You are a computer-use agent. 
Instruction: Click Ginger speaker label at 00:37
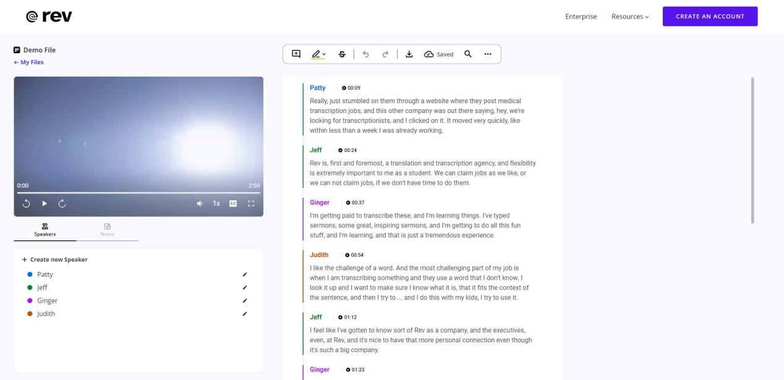tap(320, 203)
